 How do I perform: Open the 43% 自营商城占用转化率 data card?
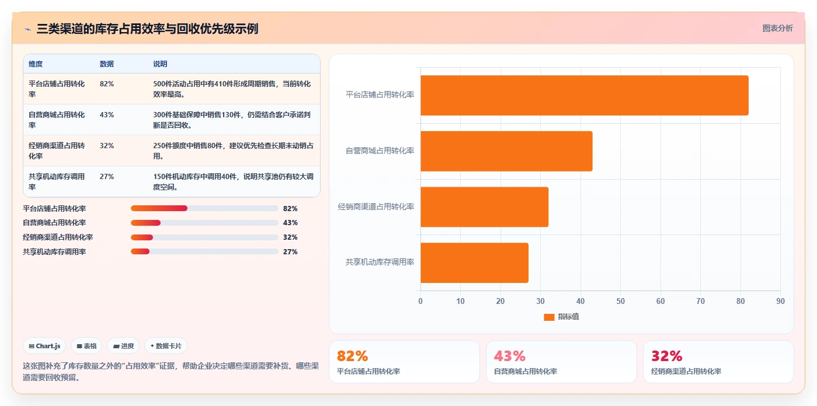coord(561,362)
